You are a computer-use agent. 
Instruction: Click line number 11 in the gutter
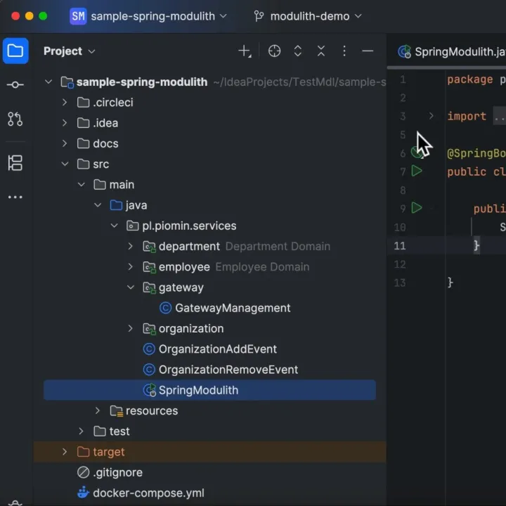pos(399,246)
